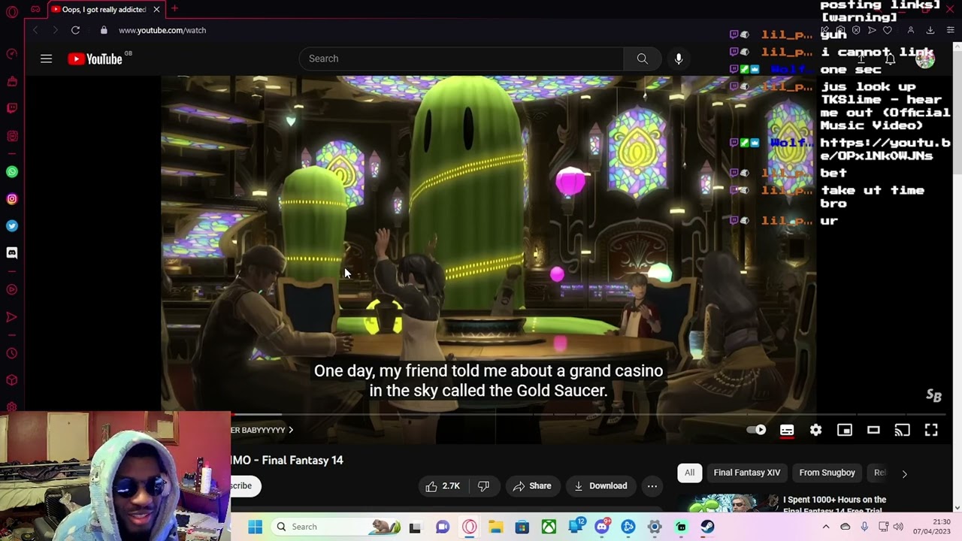This screenshot has height=541, width=962.
Task: Open Easy Setup sliders icon
Action: [x=951, y=30]
